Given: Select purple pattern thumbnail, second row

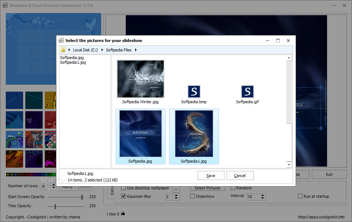Looking at the screenshot, I should [34, 120].
